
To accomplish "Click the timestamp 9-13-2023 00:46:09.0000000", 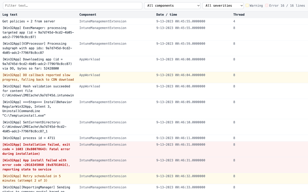I will pyautogui.click(x=181, y=102).
